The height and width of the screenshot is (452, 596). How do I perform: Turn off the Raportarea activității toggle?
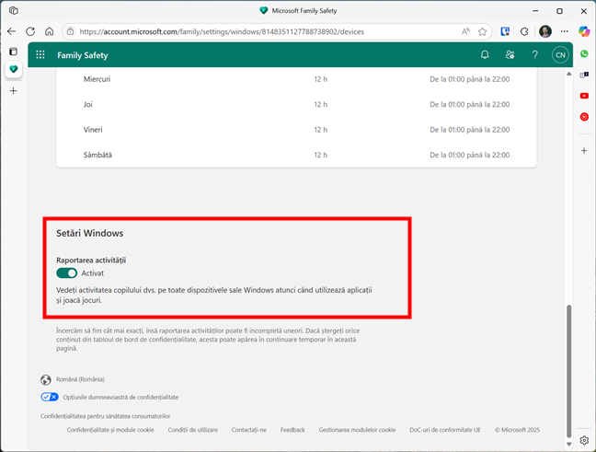pos(66,273)
